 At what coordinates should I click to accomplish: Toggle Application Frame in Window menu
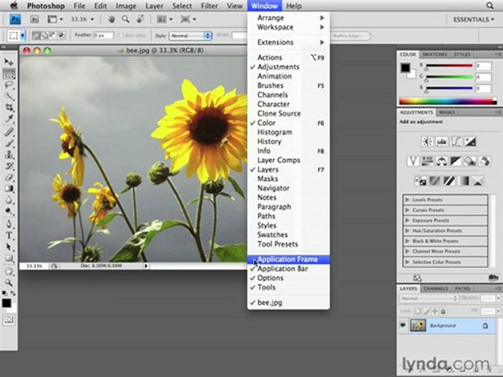[x=288, y=259]
